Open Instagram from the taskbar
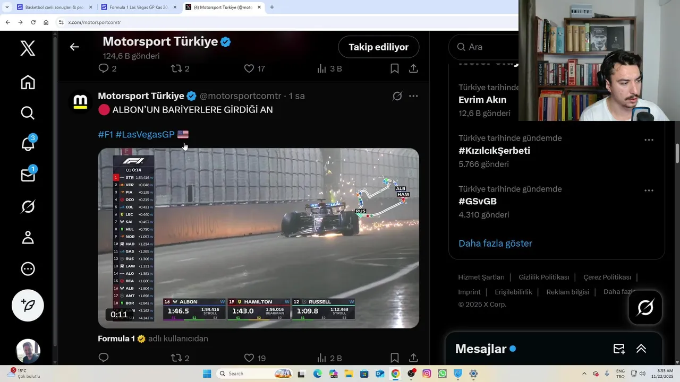Screen dimensions: 680x382 [427, 374]
